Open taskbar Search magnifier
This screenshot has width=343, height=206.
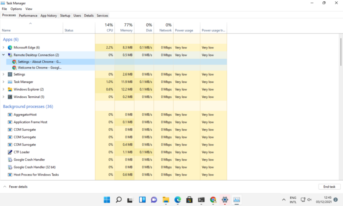119,200
